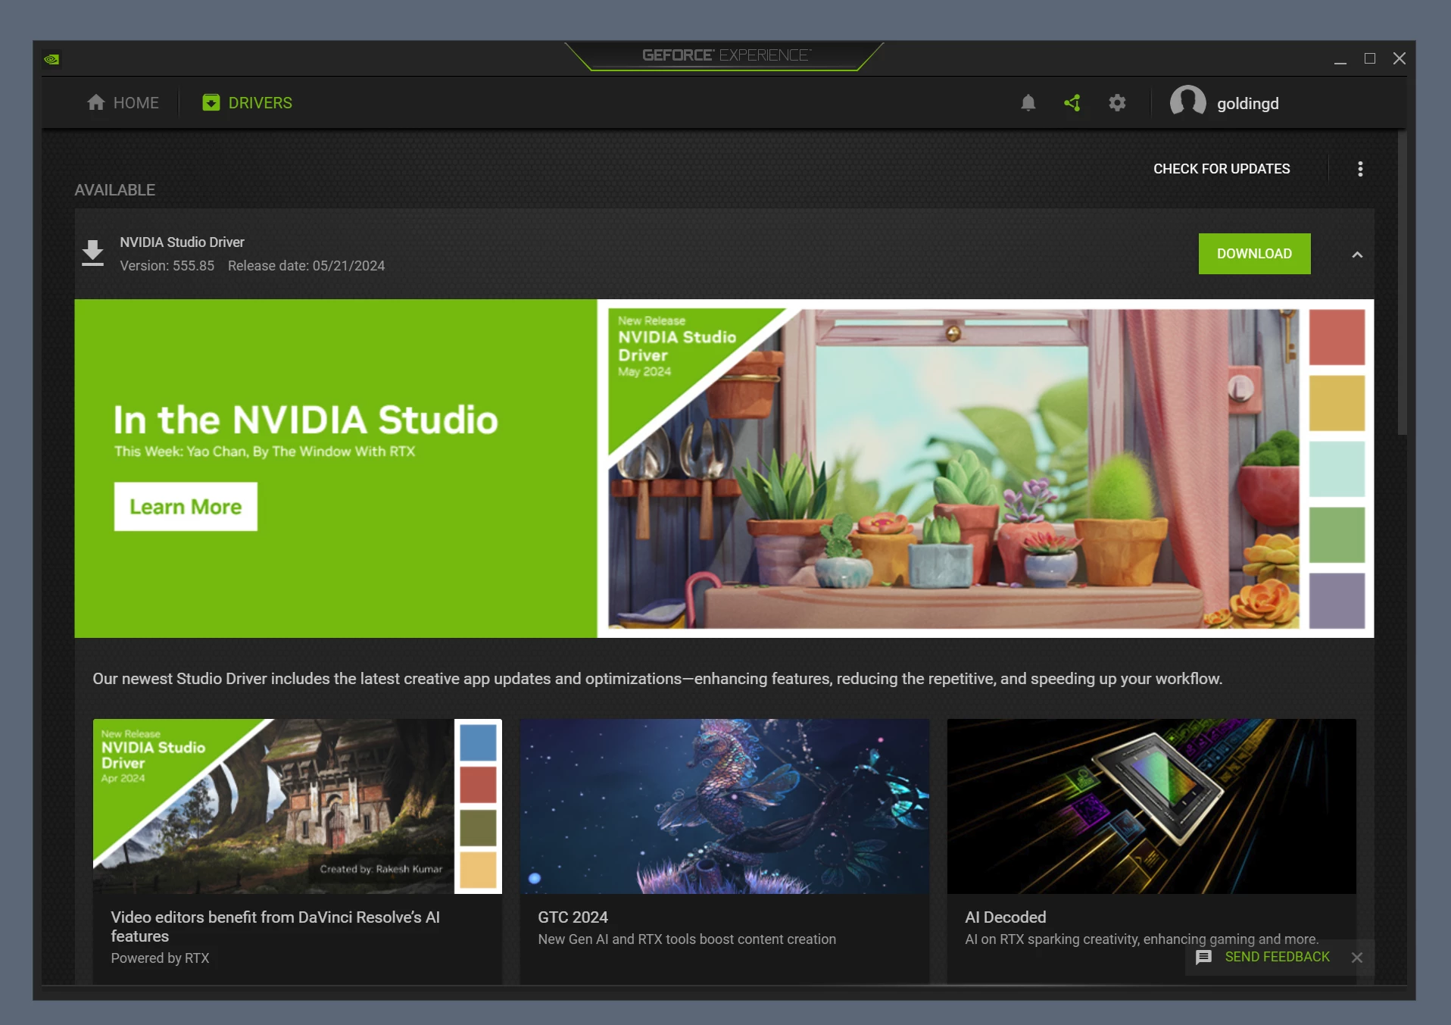
Task: Click the olive swatch on DaVinci card
Action: [478, 827]
